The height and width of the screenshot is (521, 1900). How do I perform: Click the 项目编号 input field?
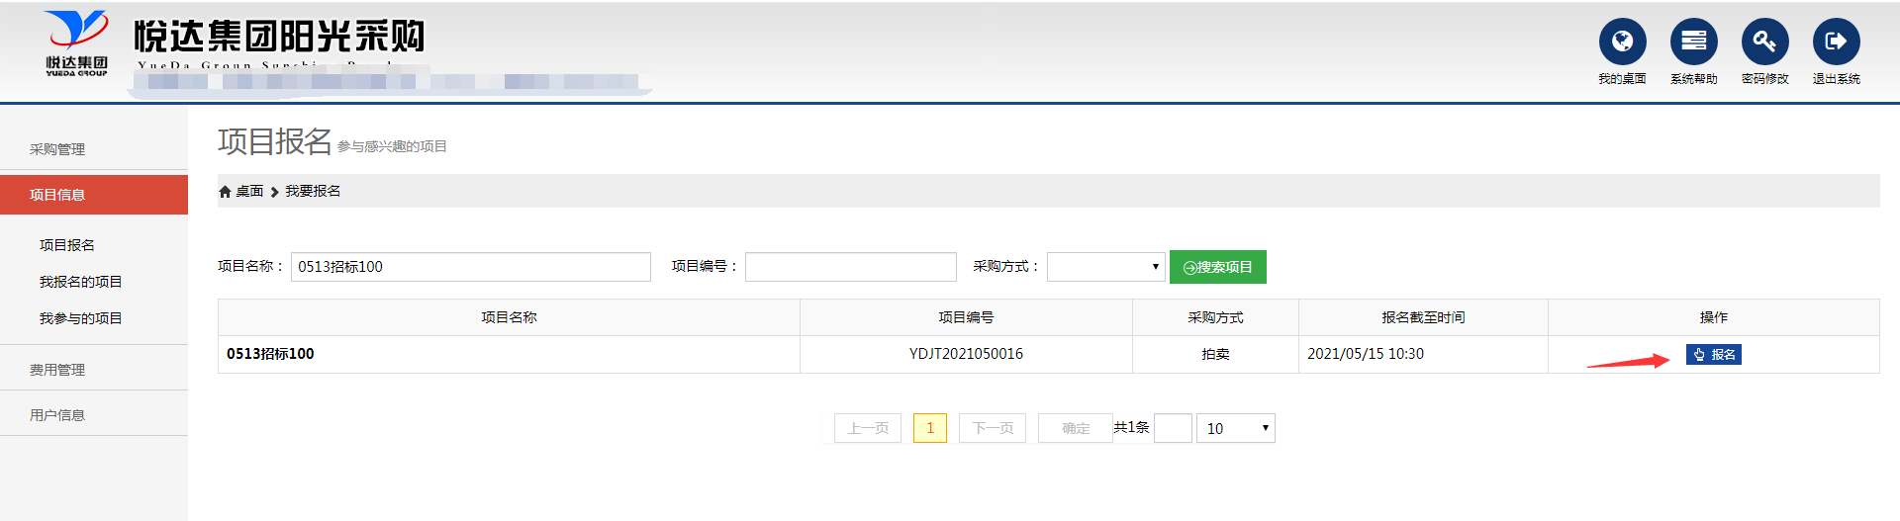pyautogui.click(x=850, y=267)
